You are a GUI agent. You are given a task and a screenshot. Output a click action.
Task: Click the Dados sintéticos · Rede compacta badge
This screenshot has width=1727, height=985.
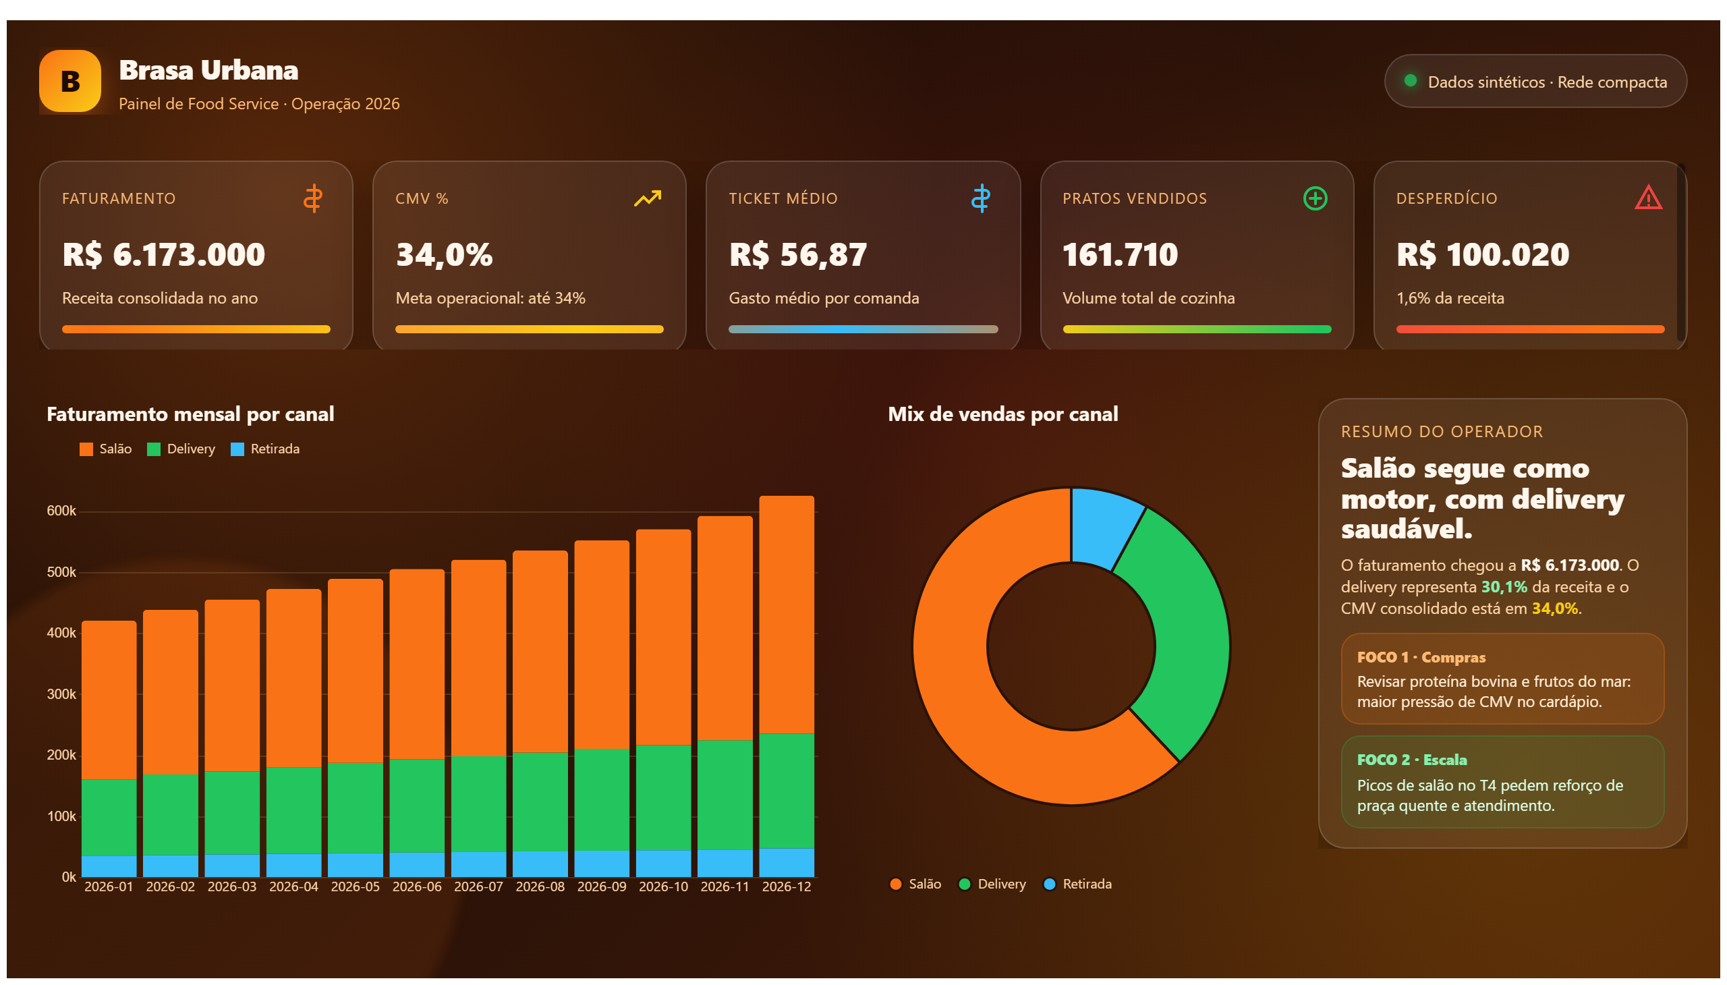(x=1535, y=81)
